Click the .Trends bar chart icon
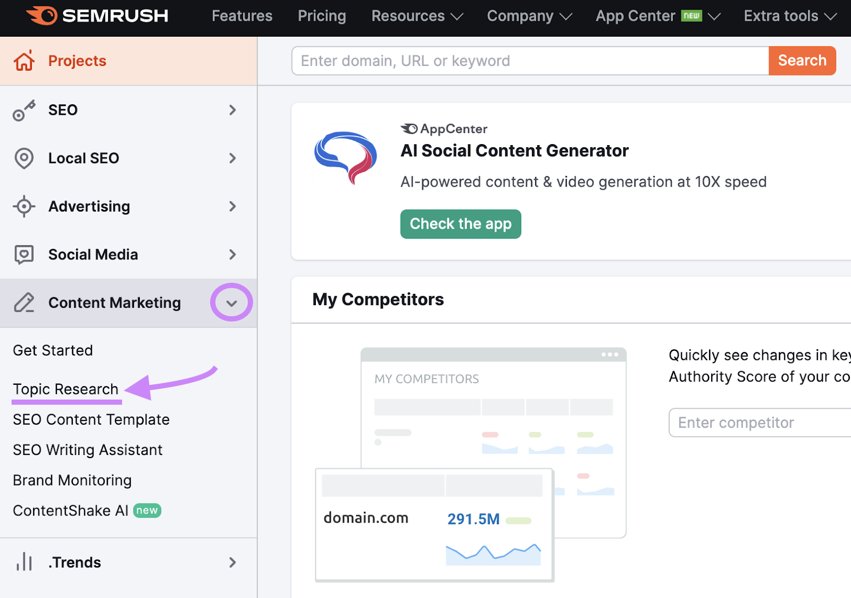This screenshot has width=851, height=598. [24, 562]
